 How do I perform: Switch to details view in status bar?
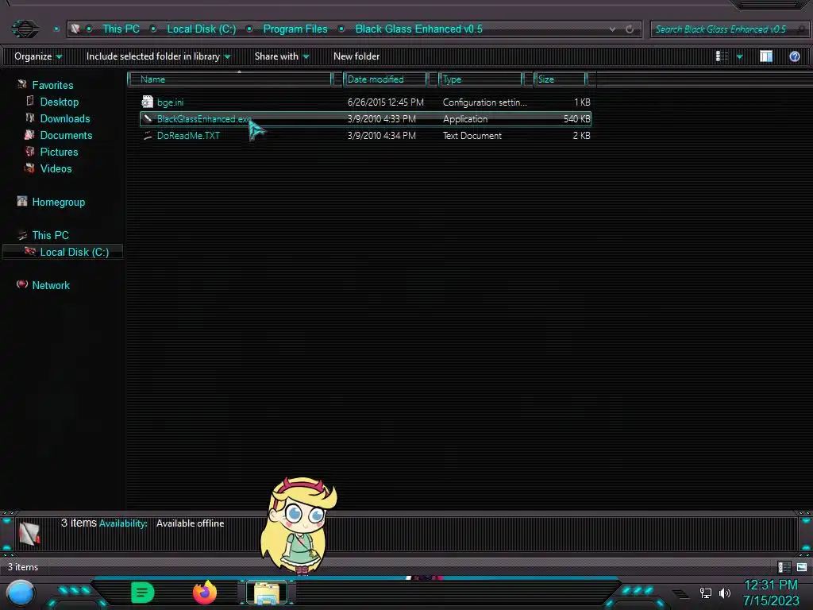click(784, 567)
